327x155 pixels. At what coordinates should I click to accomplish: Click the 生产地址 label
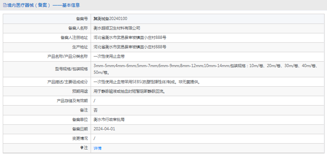click(80, 47)
